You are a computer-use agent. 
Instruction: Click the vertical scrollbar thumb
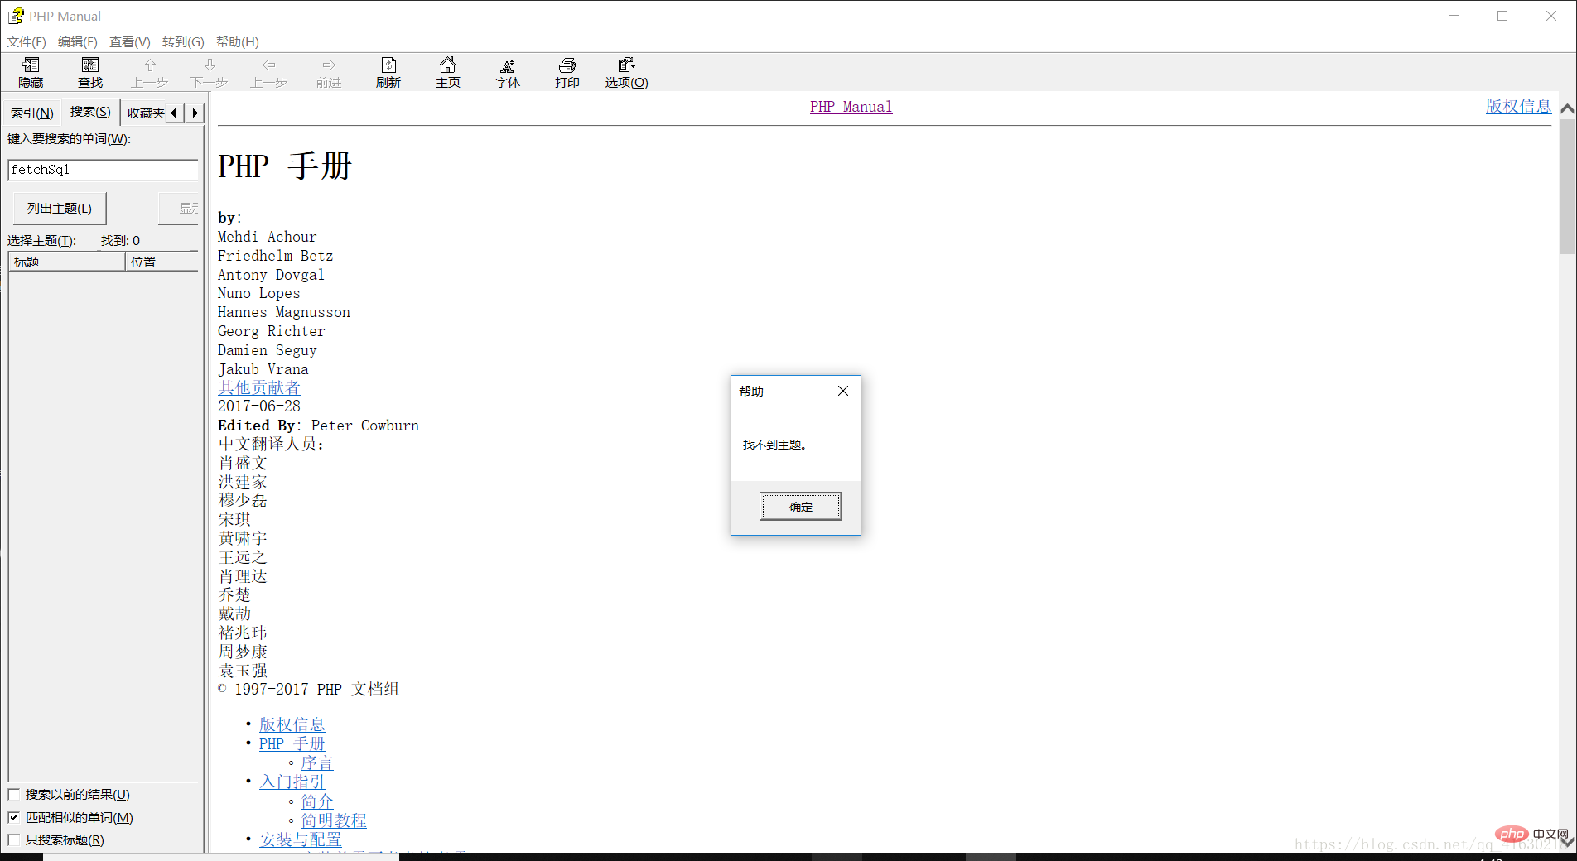coord(1567,186)
